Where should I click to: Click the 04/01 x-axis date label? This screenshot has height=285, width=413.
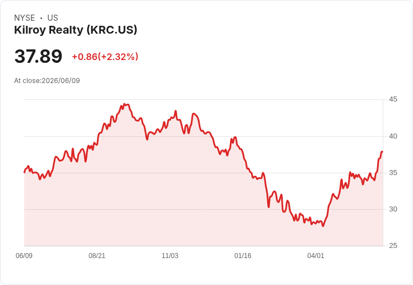point(315,256)
